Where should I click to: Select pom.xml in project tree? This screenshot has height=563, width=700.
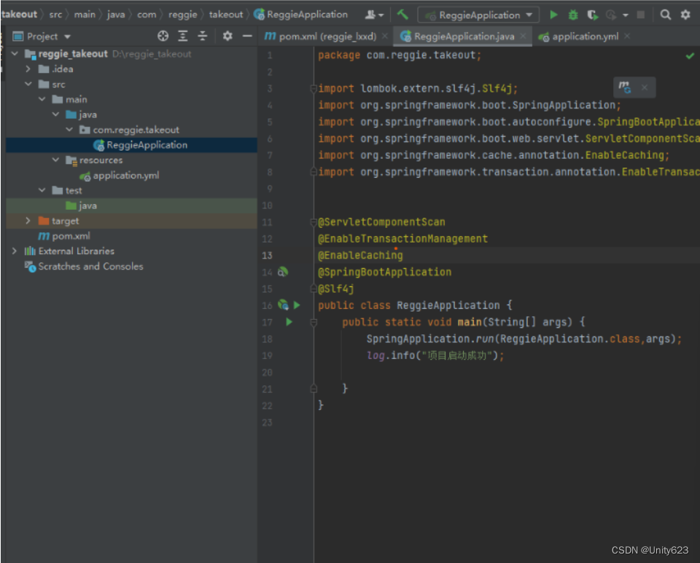131,236
